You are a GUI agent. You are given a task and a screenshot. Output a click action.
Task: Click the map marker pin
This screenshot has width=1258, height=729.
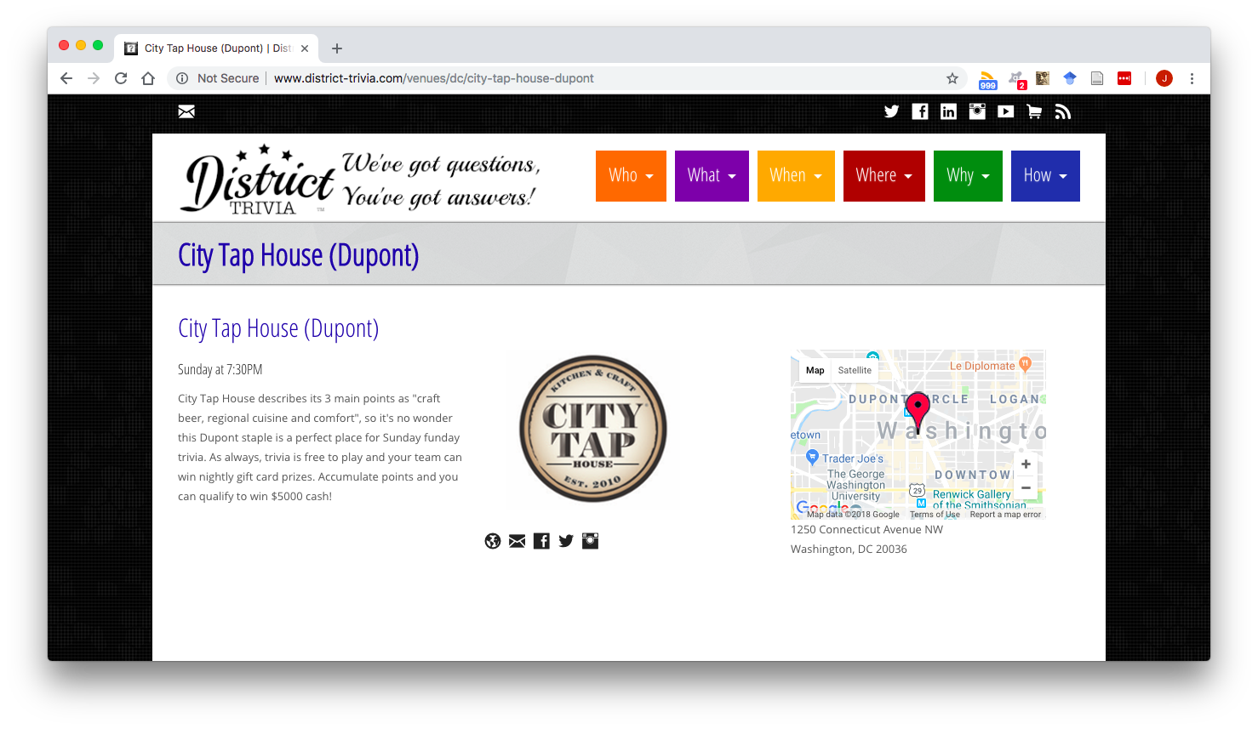918,412
